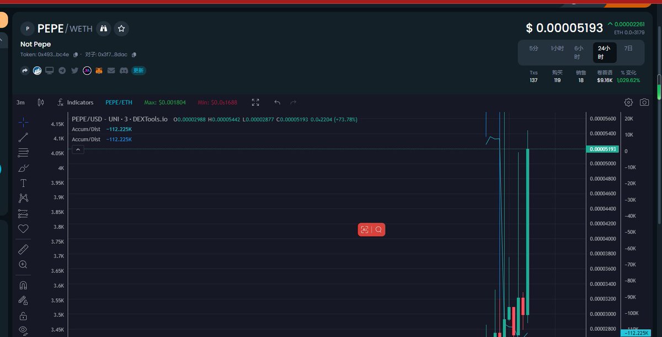
Task: Click the share arrow icon
Action: click(25, 71)
